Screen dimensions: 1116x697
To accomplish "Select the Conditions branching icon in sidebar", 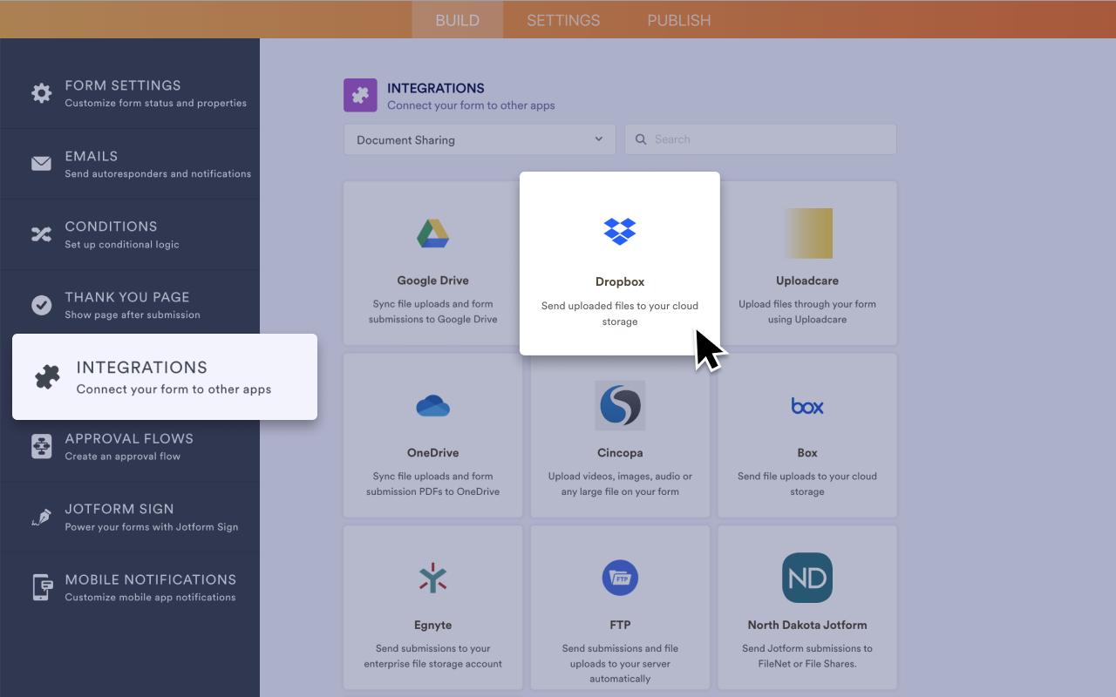I will pyautogui.click(x=41, y=233).
